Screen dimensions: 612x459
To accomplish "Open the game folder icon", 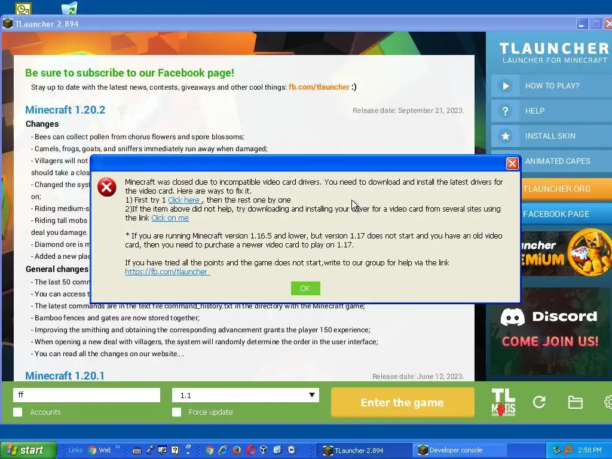I will coord(575,402).
